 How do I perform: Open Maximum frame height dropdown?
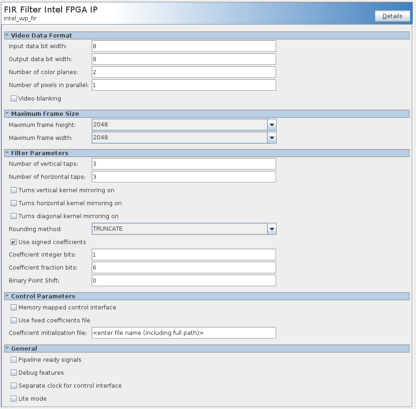[272, 125]
